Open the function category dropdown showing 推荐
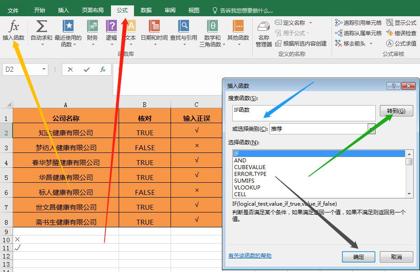This screenshot has width=420, height=272. click(x=371, y=129)
